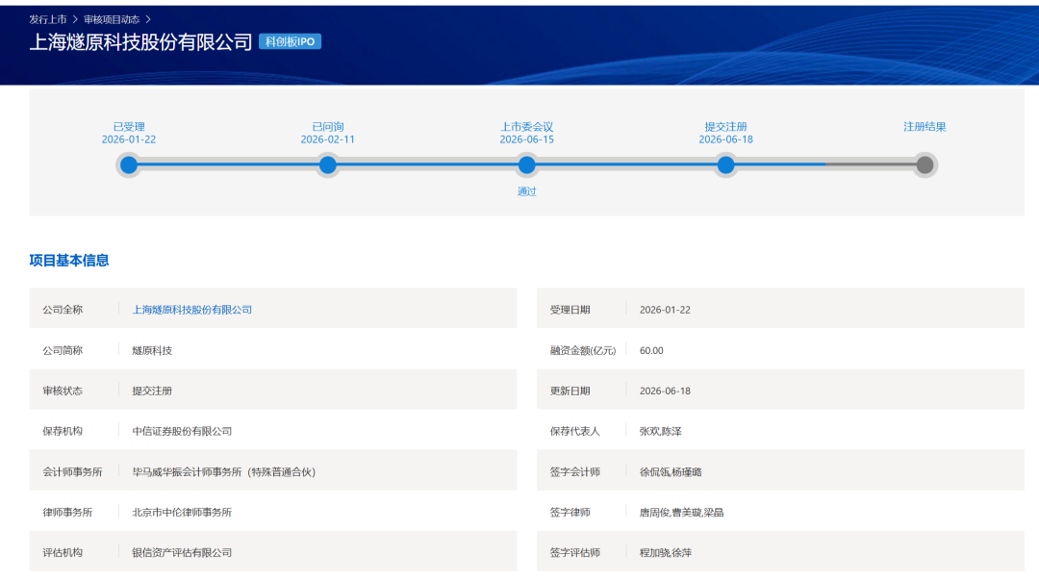Select the 上市委会议 timeline node dot
This screenshot has width=1039, height=581.
point(527,164)
